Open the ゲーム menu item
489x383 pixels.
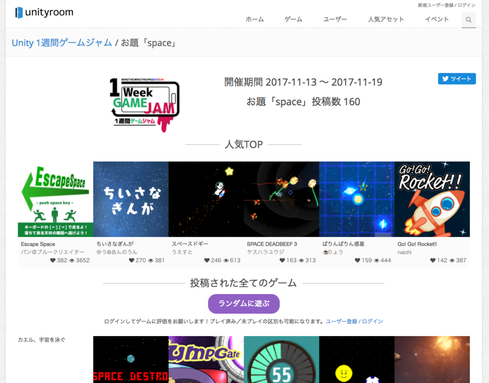(x=293, y=19)
